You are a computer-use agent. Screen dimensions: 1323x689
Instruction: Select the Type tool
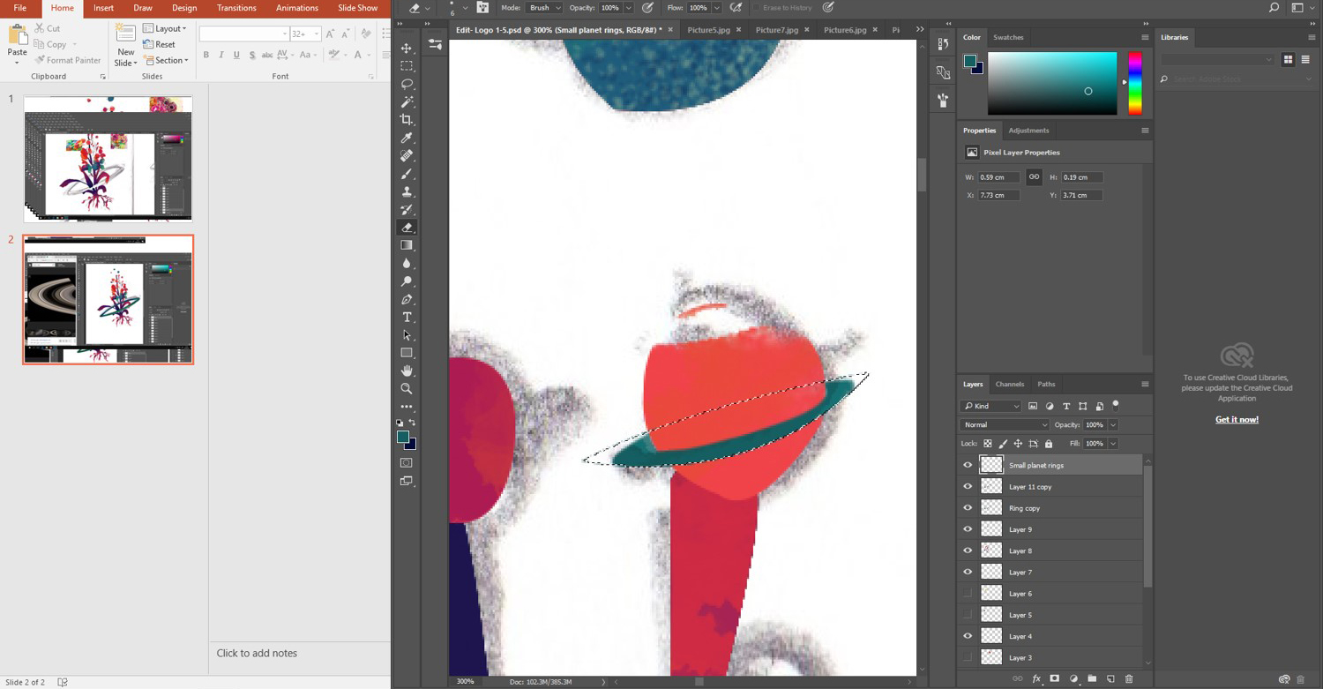coord(407,317)
